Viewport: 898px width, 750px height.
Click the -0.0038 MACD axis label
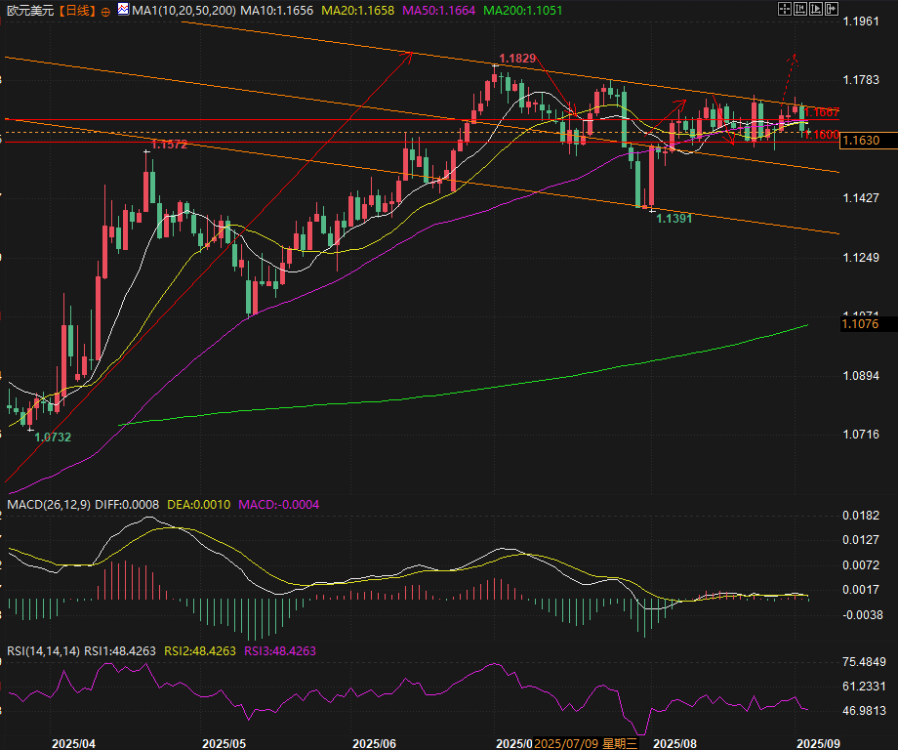coord(863,615)
